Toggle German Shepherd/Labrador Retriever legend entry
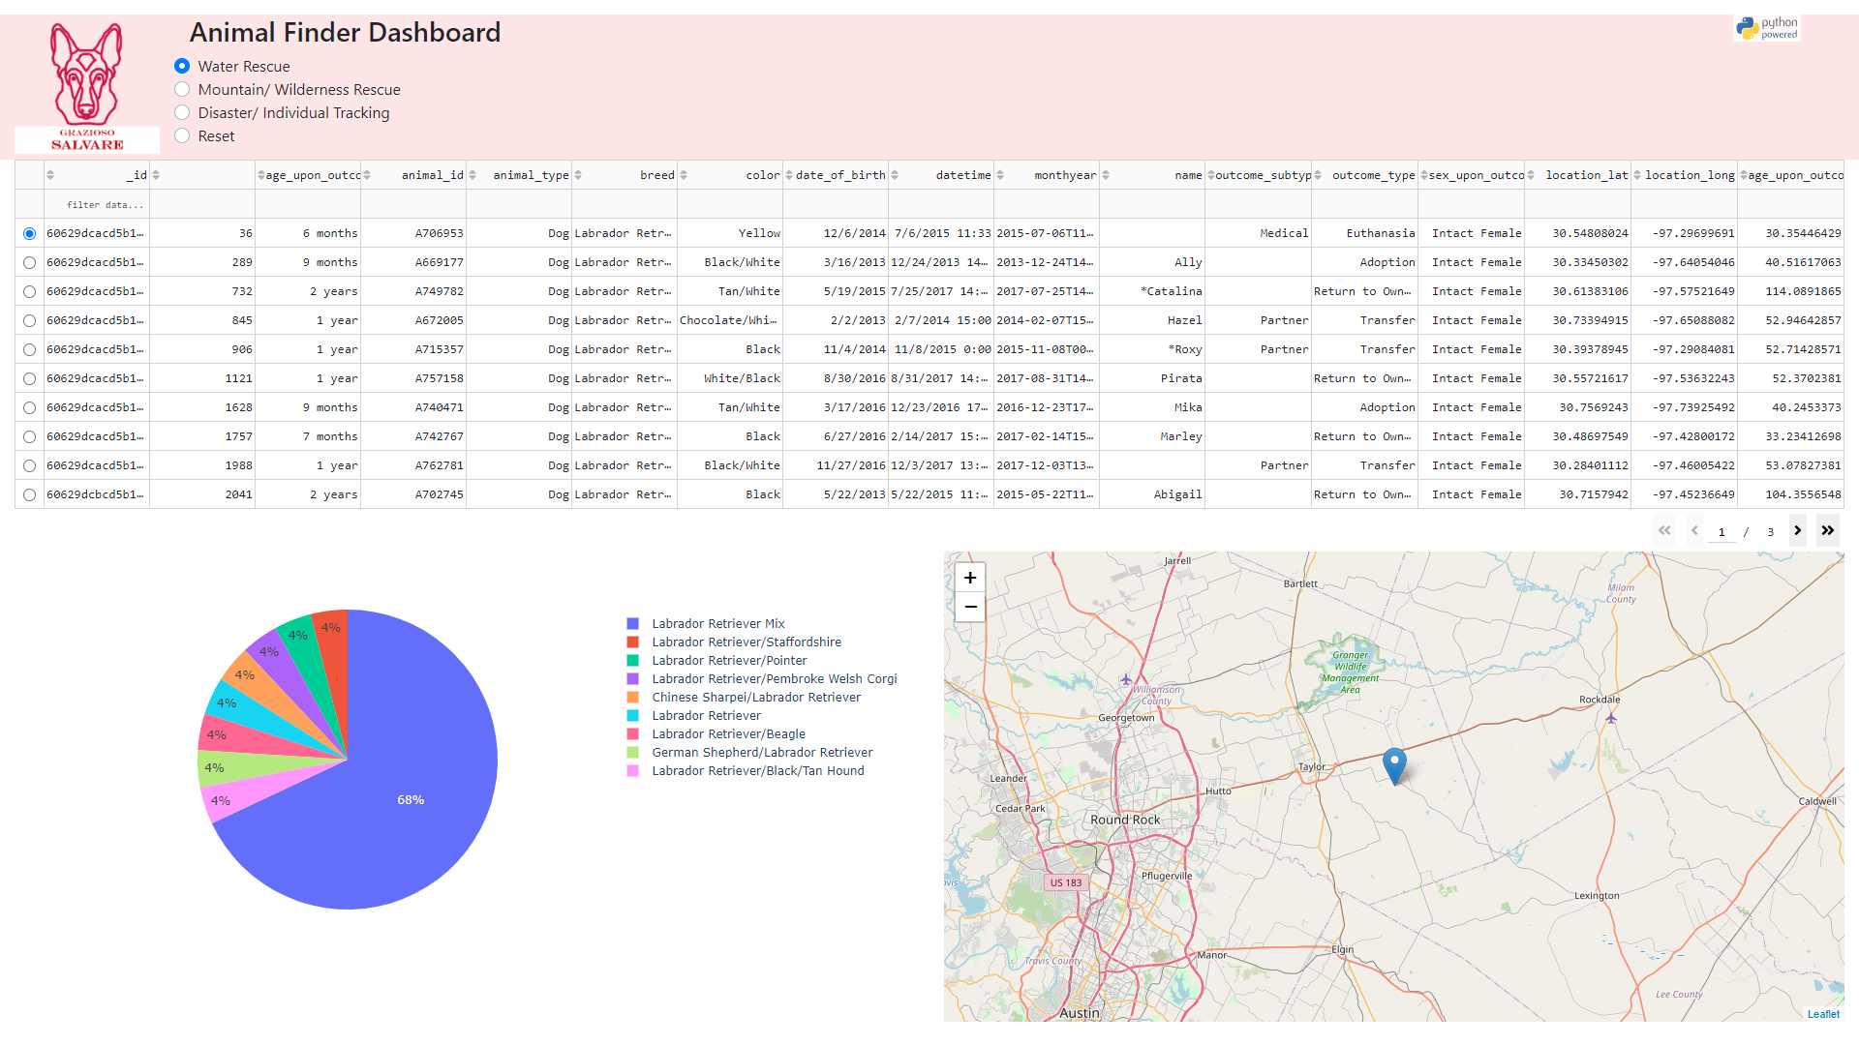The image size is (1859, 1045). [749, 753]
